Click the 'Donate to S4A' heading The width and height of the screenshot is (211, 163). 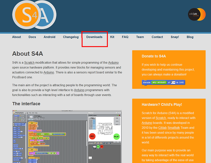coord(154,56)
